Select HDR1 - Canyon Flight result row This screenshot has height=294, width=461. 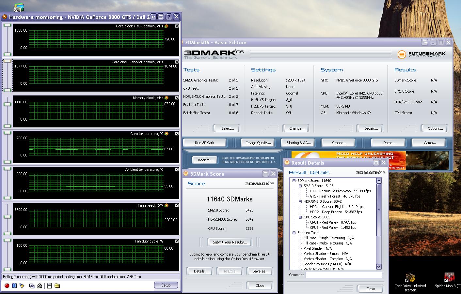337,207
